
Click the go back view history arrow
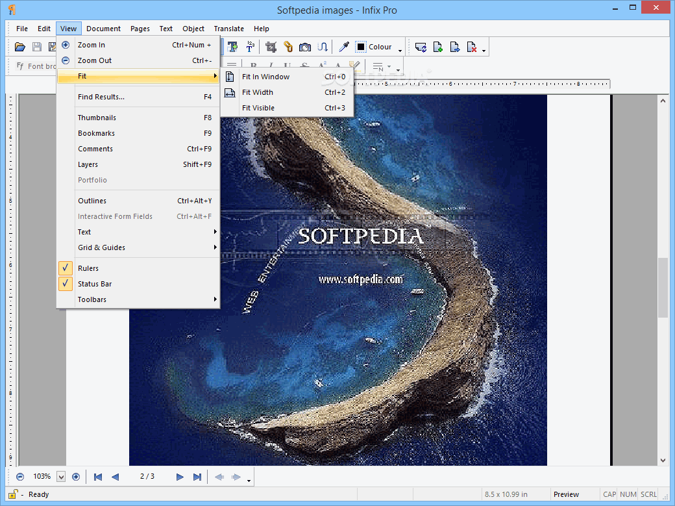click(x=219, y=477)
